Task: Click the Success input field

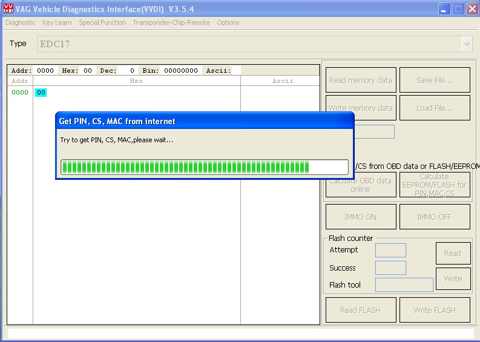Action: 390,268
